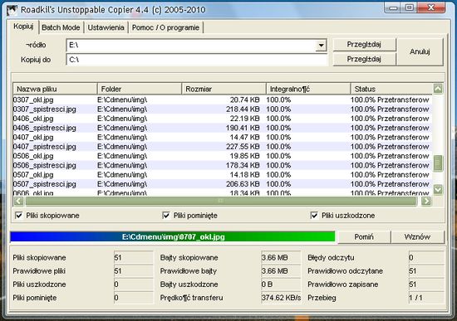Click the size value 227.55 KB
Image resolution: width=457 pixels, height=321 pixels.
click(243, 146)
